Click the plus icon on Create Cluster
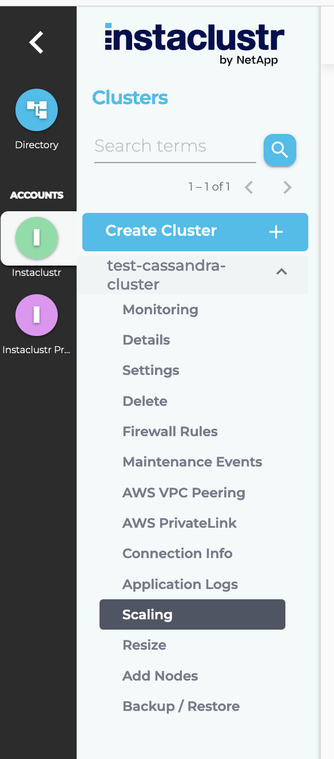The image size is (334, 759). 276,232
